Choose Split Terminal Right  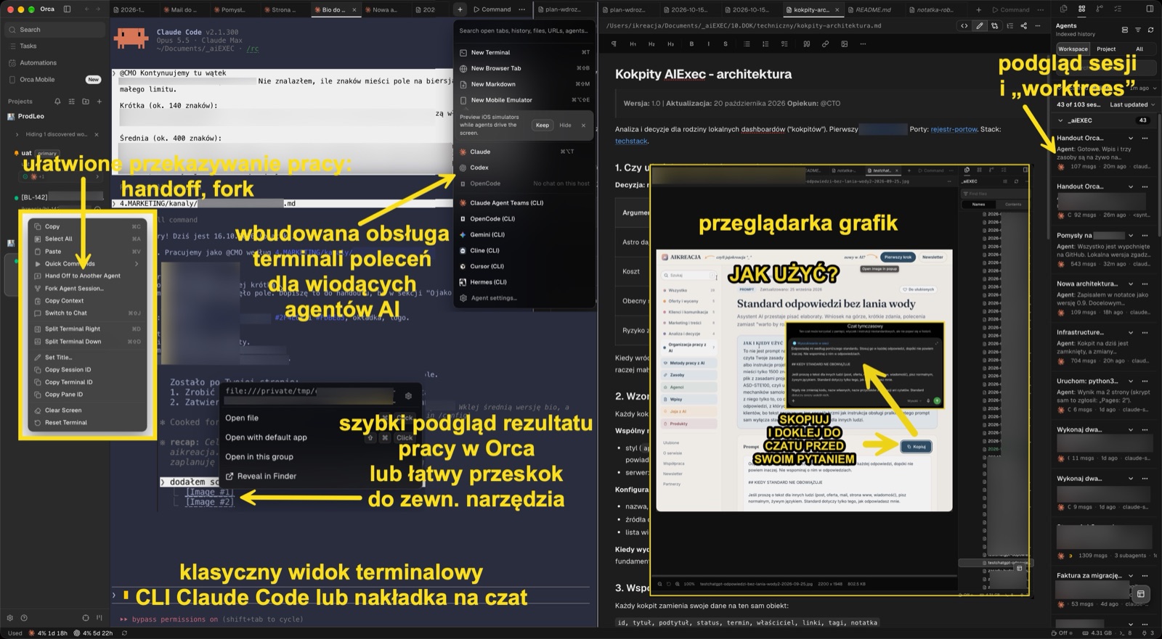click(x=87, y=329)
